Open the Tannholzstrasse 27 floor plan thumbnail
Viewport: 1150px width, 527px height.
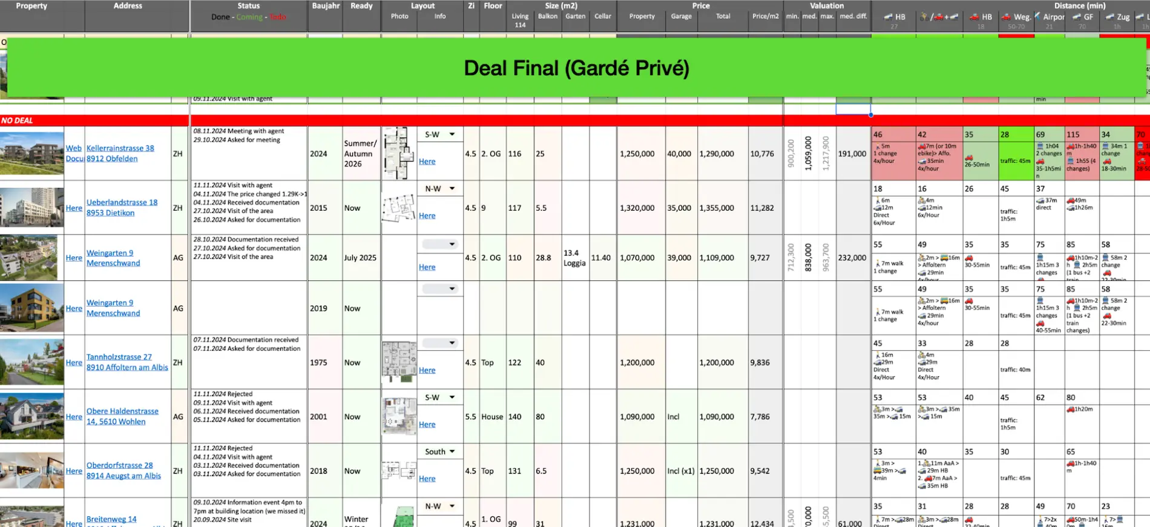[x=399, y=362]
